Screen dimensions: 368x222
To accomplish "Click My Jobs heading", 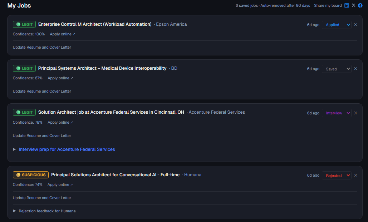I will 19,6.
